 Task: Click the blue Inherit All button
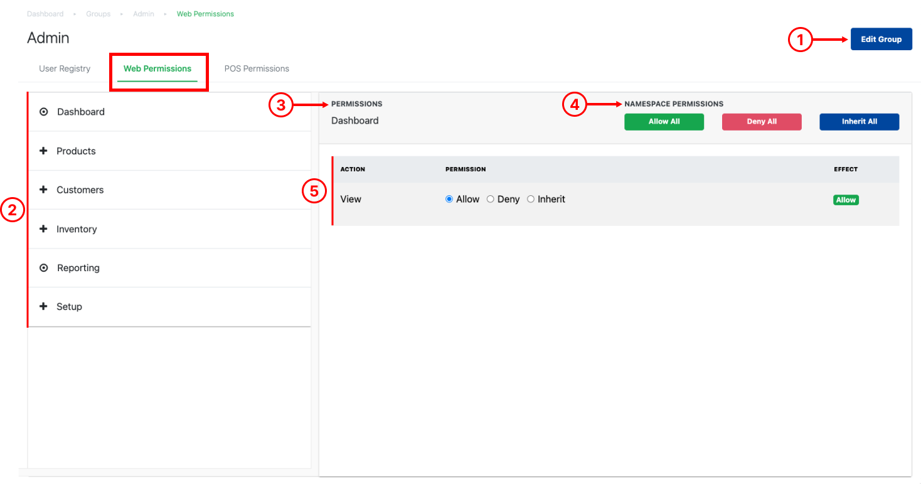pos(859,122)
